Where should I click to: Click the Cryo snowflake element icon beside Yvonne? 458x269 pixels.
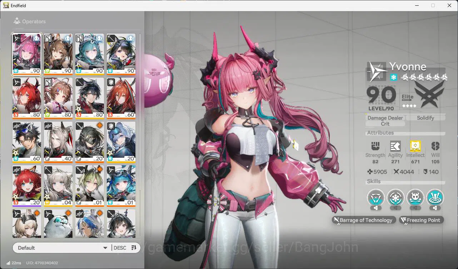coord(393,77)
